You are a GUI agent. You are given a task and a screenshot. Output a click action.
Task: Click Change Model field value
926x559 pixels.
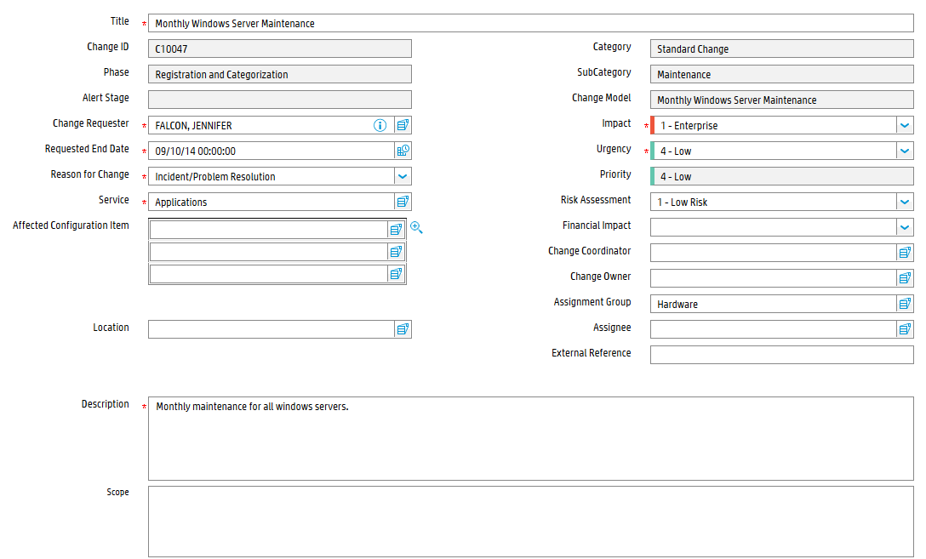click(x=781, y=100)
